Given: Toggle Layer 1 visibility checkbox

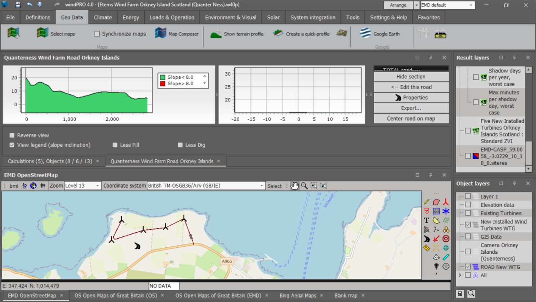Looking at the screenshot, I should 468,197.
